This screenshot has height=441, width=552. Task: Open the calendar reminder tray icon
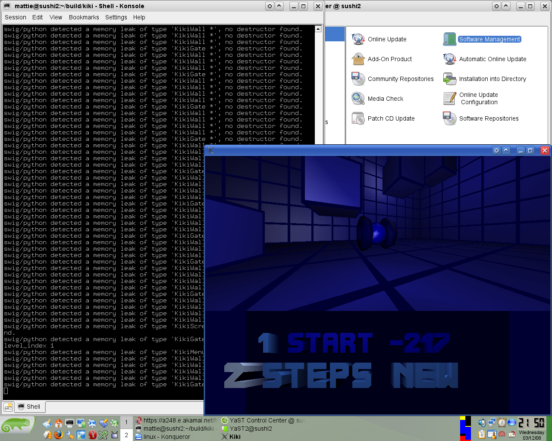492,434
